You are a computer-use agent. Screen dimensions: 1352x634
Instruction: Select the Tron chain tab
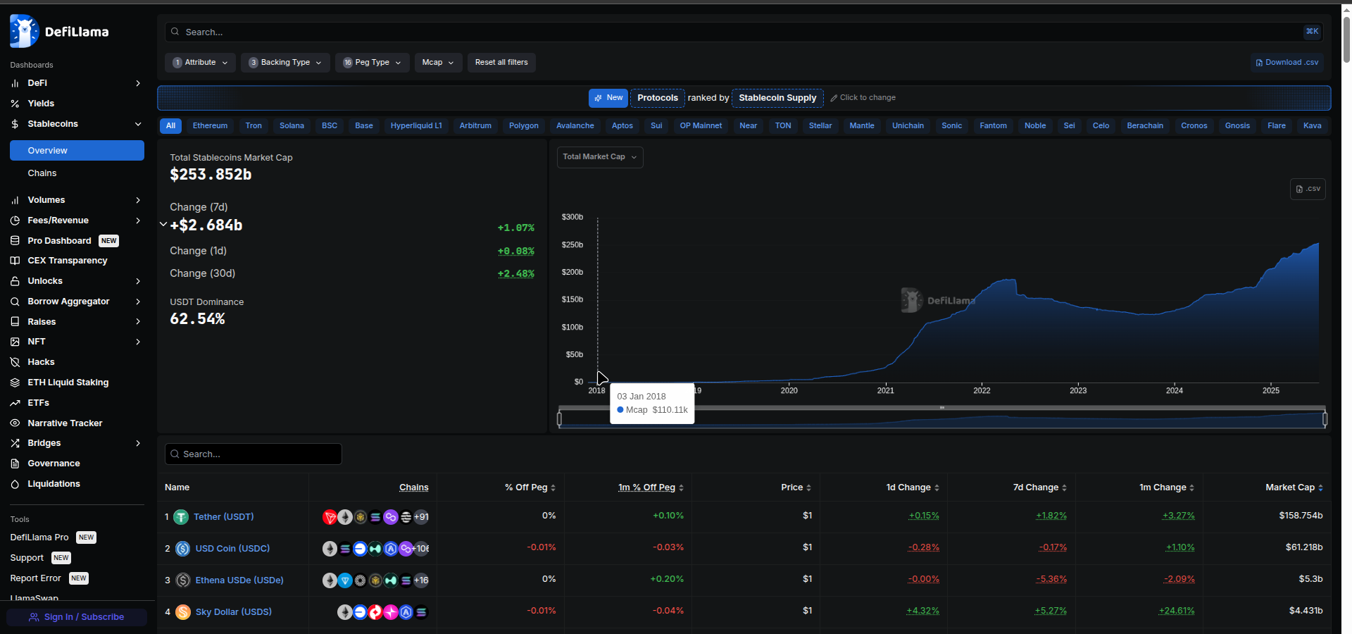(x=254, y=126)
